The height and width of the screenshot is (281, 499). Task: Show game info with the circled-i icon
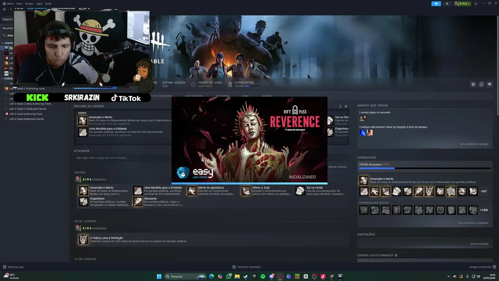(x=481, y=84)
